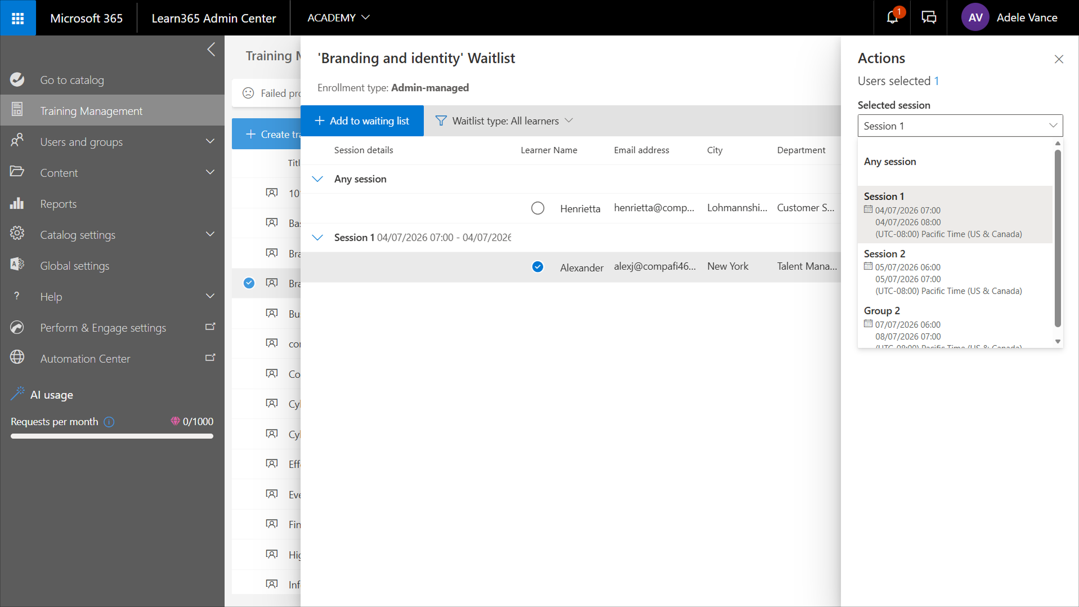The image size is (1079, 607).
Task: Open the Microsoft 365 app launcher
Action: [x=18, y=18]
